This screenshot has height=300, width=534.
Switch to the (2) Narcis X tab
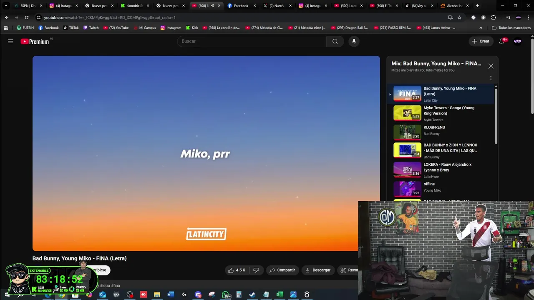(277, 6)
